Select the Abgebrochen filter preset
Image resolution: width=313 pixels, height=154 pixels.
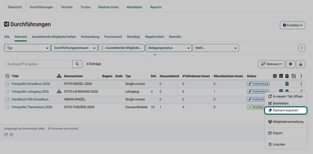click(x=155, y=37)
